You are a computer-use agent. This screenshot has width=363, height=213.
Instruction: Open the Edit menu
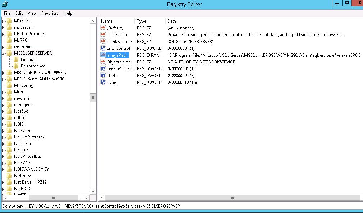[19, 13]
